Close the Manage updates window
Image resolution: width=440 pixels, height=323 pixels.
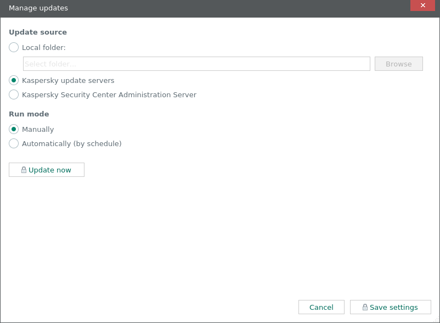[x=423, y=5]
